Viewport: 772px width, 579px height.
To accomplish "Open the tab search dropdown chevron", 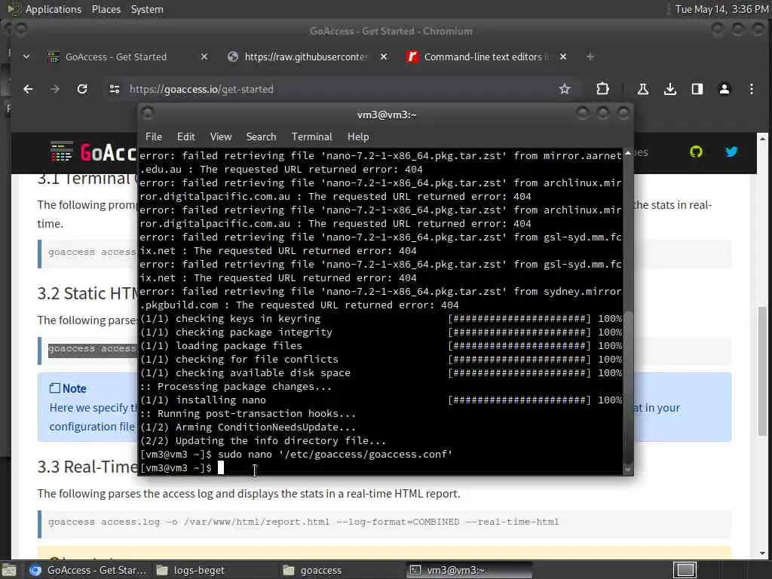I will coord(26,57).
